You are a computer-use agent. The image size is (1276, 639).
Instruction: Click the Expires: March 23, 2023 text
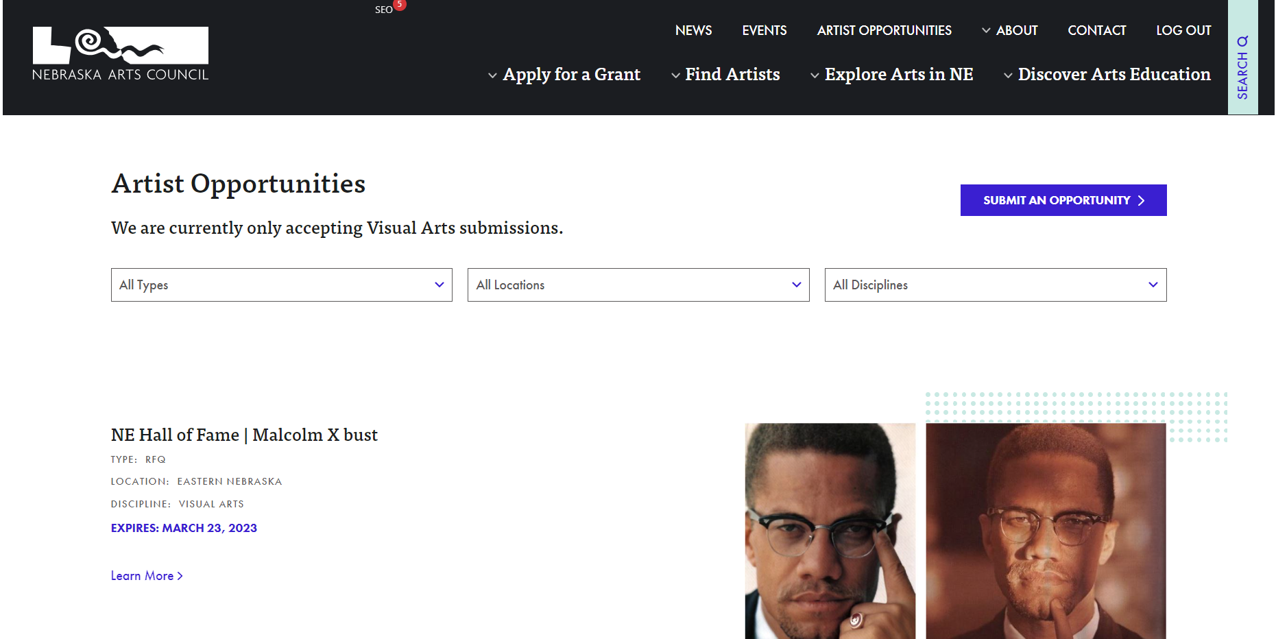pyautogui.click(x=184, y=528)
